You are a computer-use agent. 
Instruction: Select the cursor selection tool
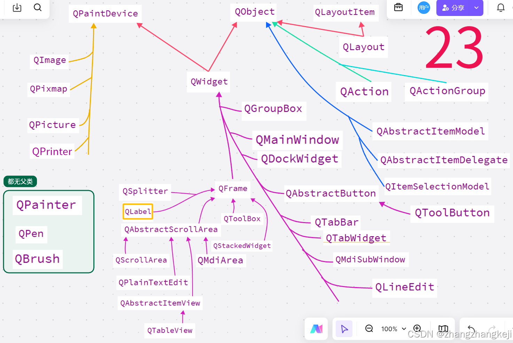(x=344, y=329)
